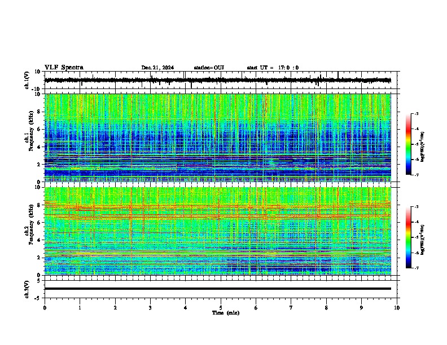This screenshot has height=345, width=447.
Task: Click inside the ch.1 frequency spectrogram
Action: [x=218, y=138]
